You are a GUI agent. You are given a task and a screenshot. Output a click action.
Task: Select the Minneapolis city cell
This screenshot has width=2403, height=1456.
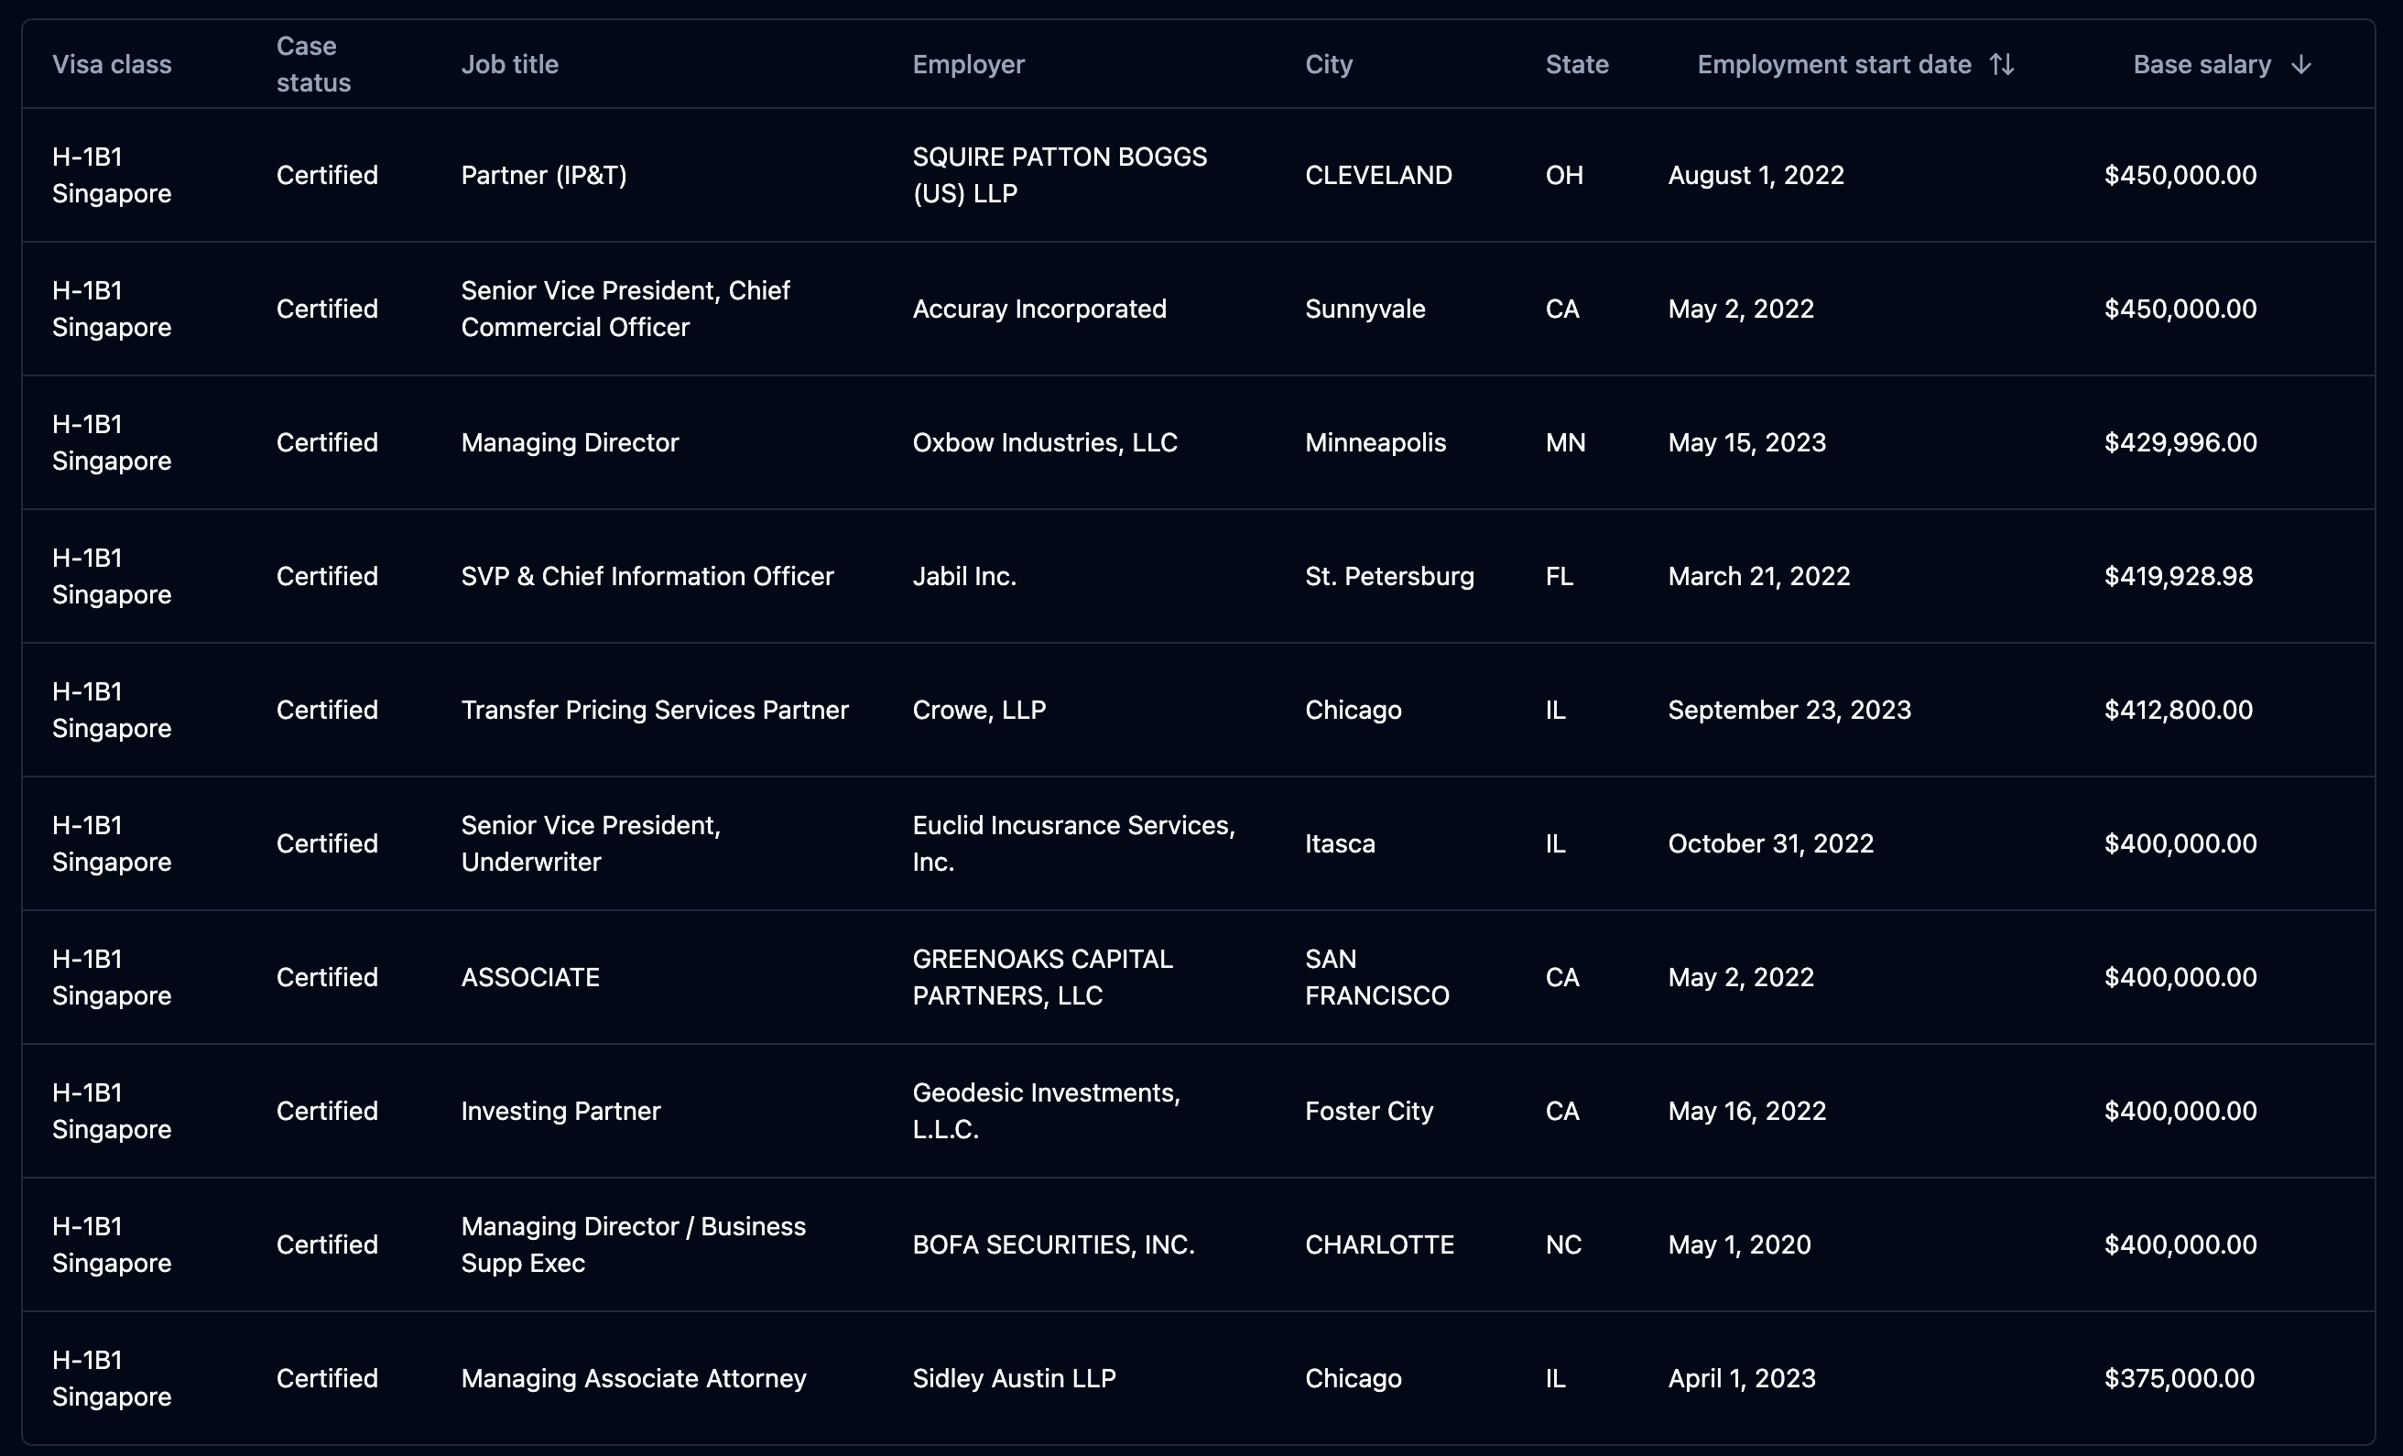pos(1375,442)
